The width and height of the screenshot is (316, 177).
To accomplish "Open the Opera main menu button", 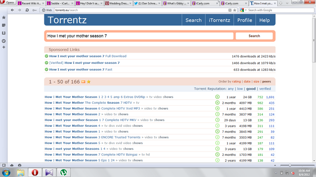I will click(x=8, y=2).
